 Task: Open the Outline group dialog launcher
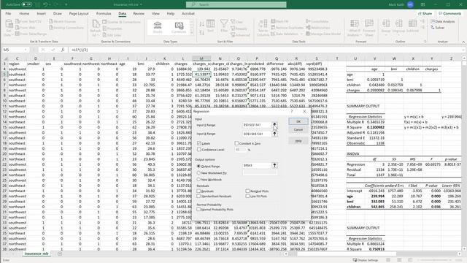pos(425,42)
